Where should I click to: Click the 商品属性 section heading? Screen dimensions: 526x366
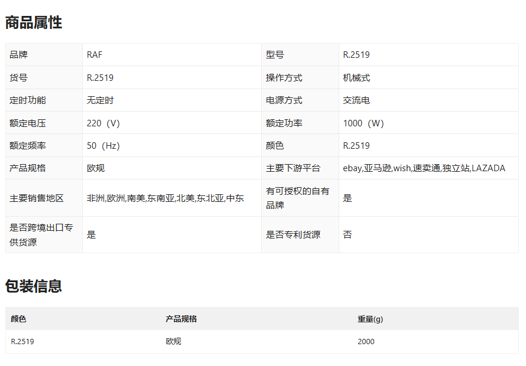pos(34,23)
